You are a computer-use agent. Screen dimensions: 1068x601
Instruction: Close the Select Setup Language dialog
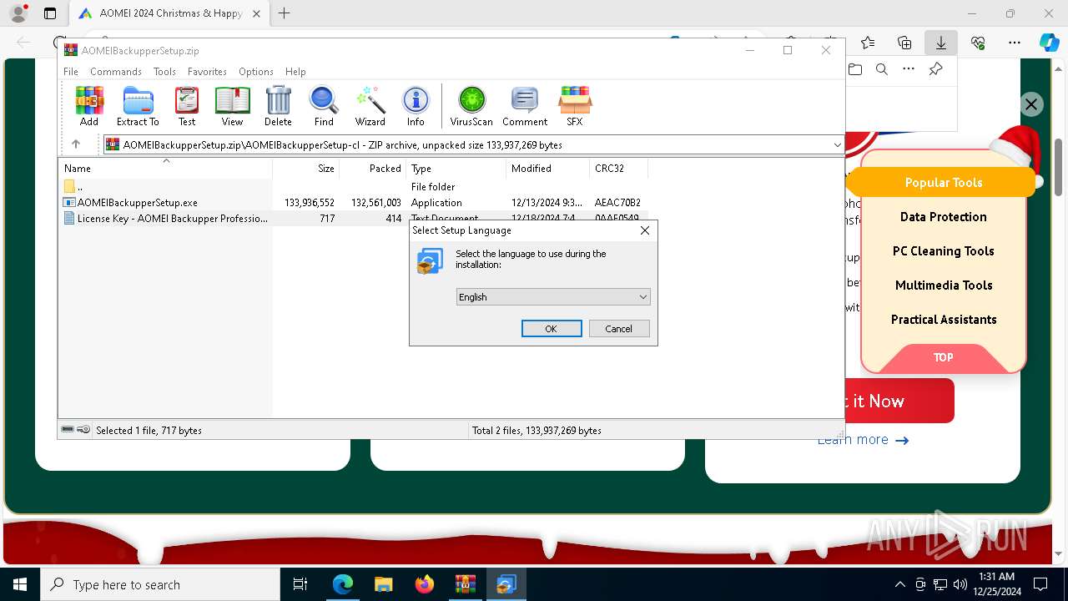[644, 230]
